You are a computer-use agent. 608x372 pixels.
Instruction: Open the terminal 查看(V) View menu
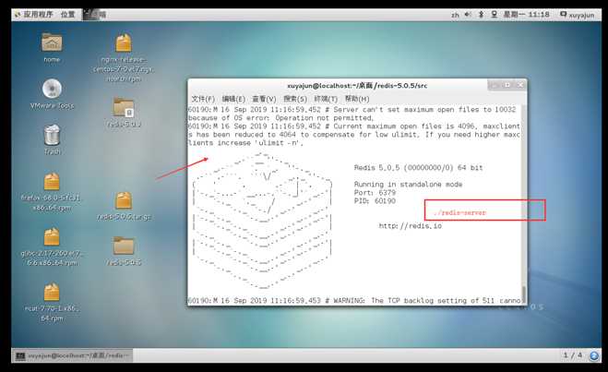(264, 99)
